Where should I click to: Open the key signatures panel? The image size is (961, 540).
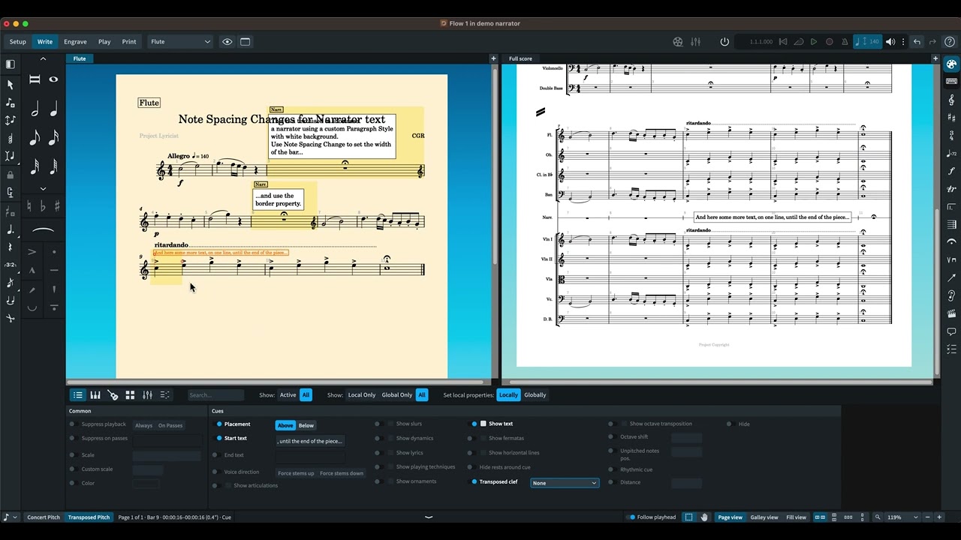pos(951,118)
